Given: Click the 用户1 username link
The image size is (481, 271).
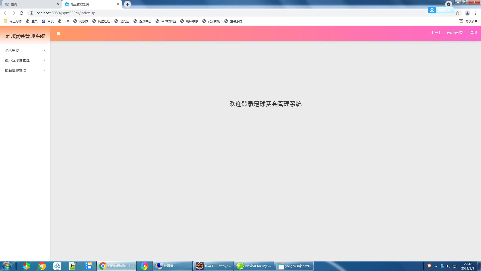Looking at the screenshot, I should (435, 33).
